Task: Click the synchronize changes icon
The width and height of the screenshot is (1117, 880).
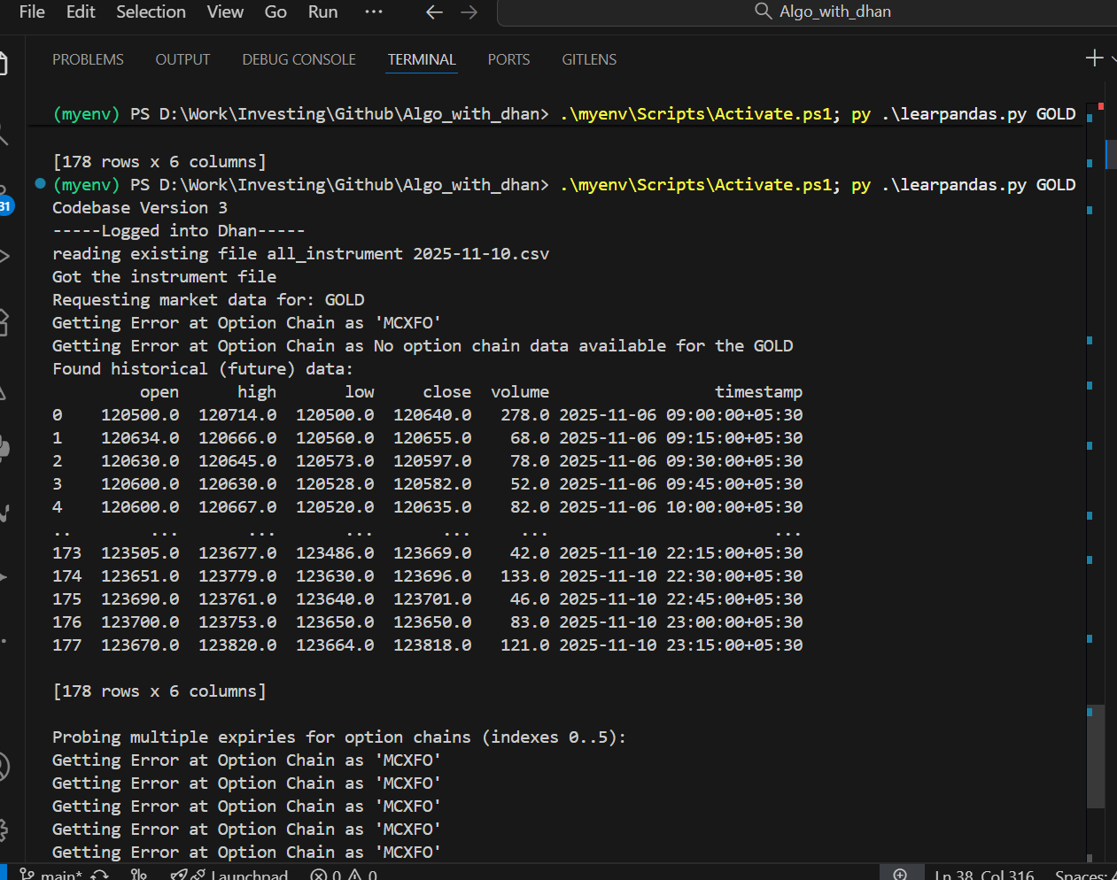Action: (x=100, y=874)
